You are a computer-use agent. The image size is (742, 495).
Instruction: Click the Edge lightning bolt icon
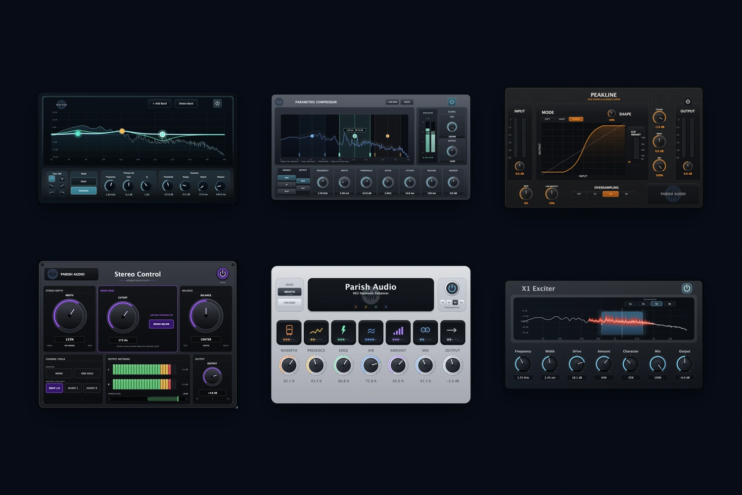click(343, 330)
